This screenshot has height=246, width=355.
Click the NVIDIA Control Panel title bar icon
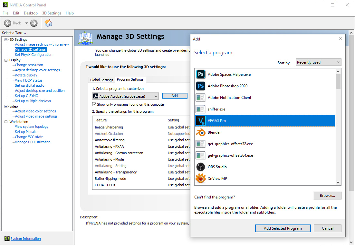tap(5, 5)
